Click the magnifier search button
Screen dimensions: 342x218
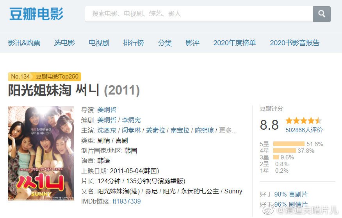click(x=321, y=14)
